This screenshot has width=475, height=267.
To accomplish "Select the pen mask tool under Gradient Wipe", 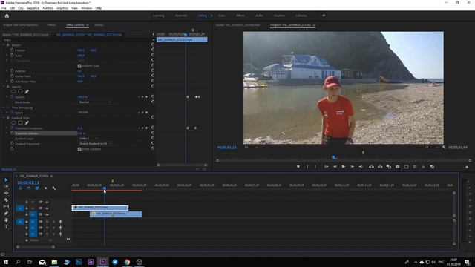I will pos(27,123).
